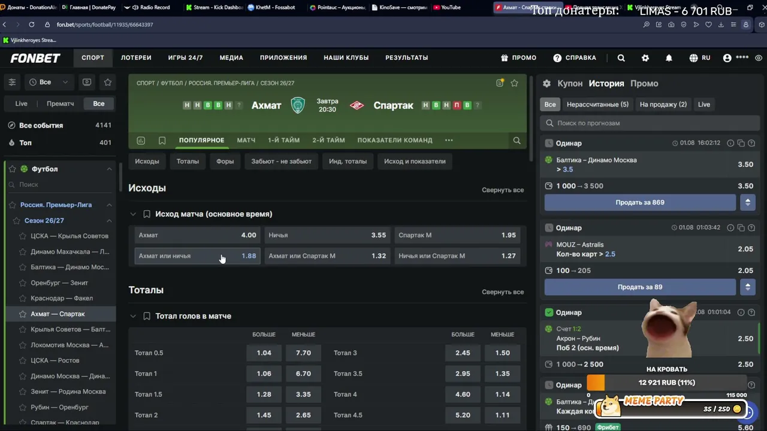Open the МЕДИА menu
The image size is (767, 431).
(231, 57)
